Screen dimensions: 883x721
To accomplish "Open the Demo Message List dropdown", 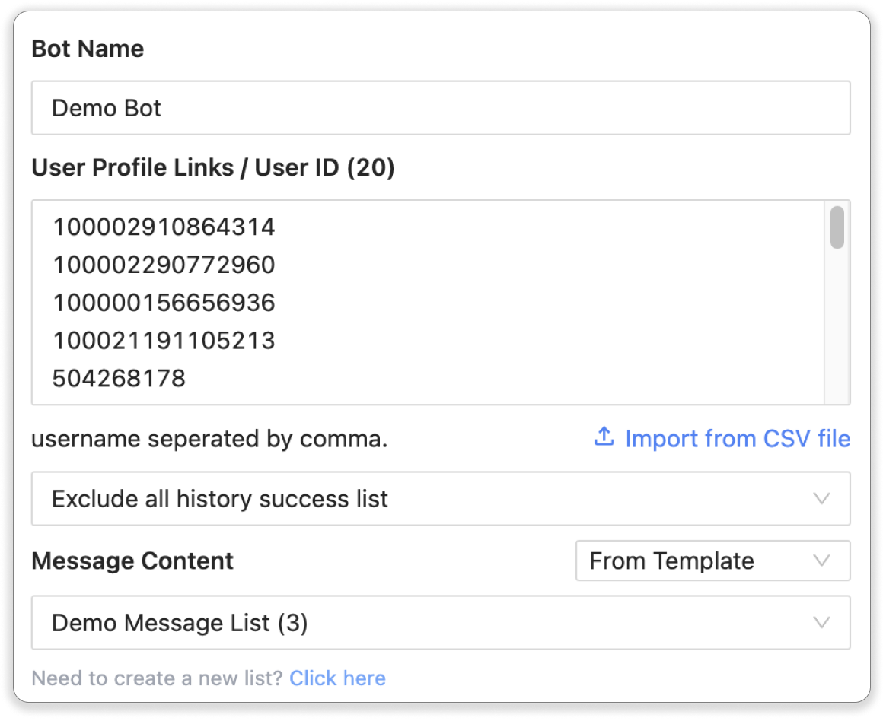I will (x=440, y=622).
